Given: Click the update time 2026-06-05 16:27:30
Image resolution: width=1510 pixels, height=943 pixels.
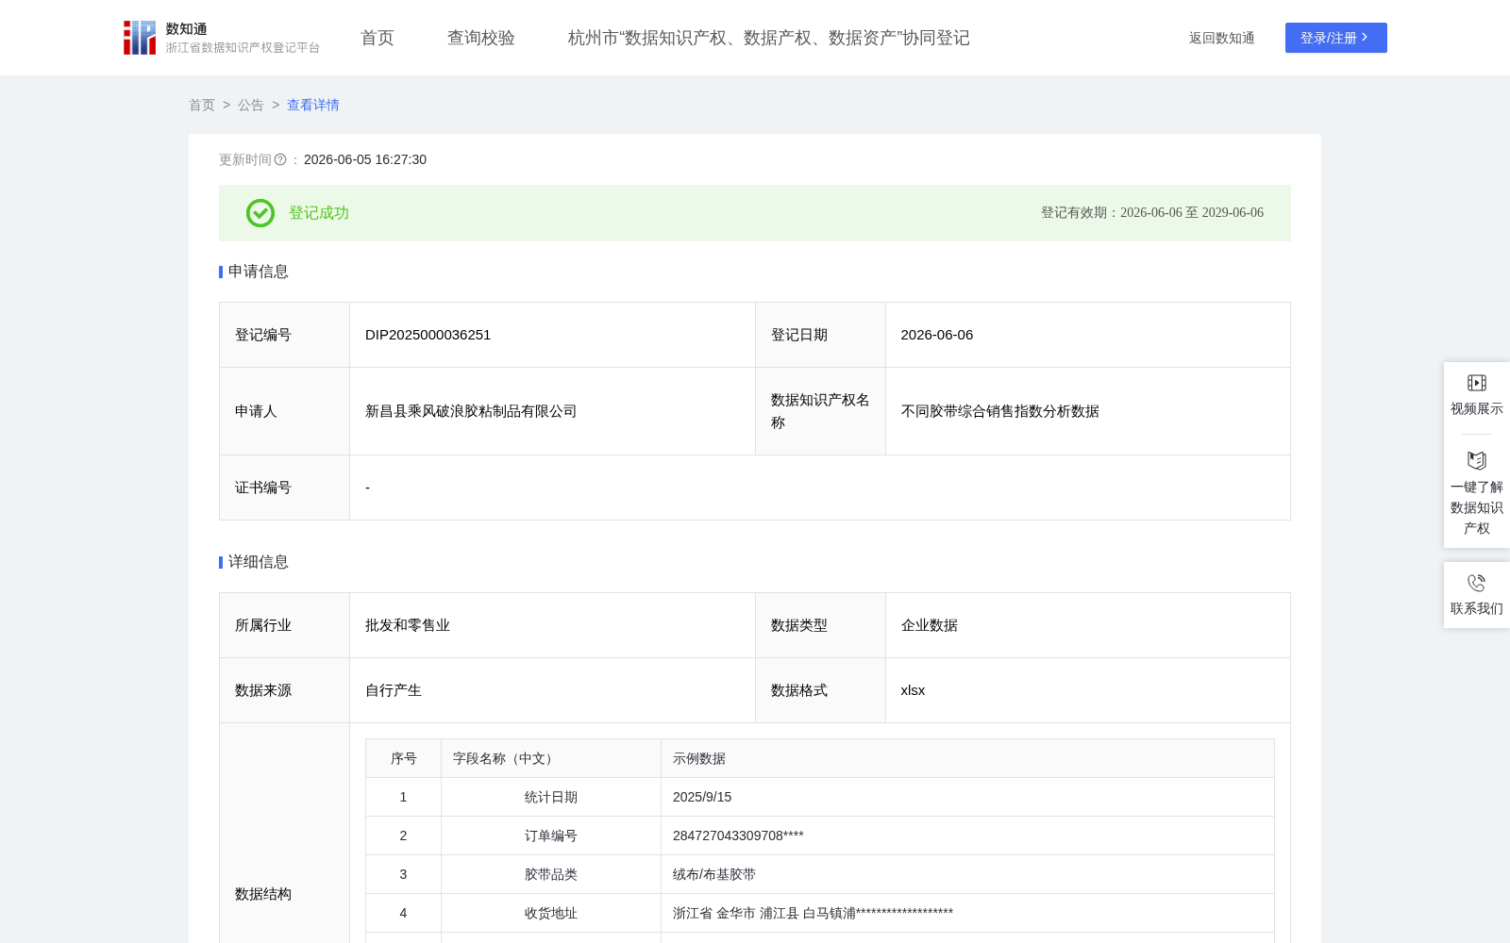Looking at the screenshot, I should (365, 159).
